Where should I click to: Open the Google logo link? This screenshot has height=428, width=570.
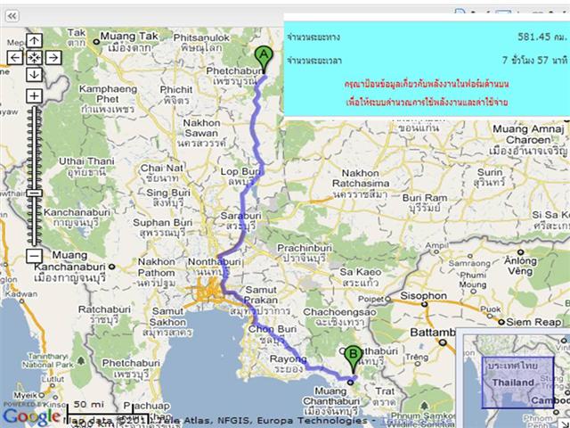[x=31, y=416]
